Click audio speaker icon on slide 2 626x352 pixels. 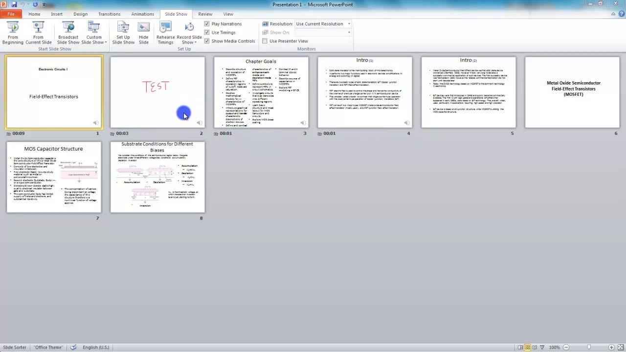(200, 123)
